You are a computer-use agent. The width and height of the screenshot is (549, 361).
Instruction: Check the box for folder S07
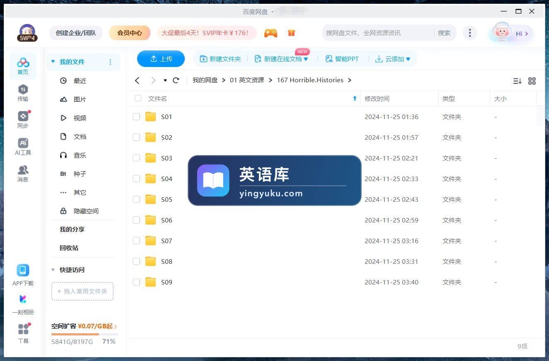tap(136, 241)
